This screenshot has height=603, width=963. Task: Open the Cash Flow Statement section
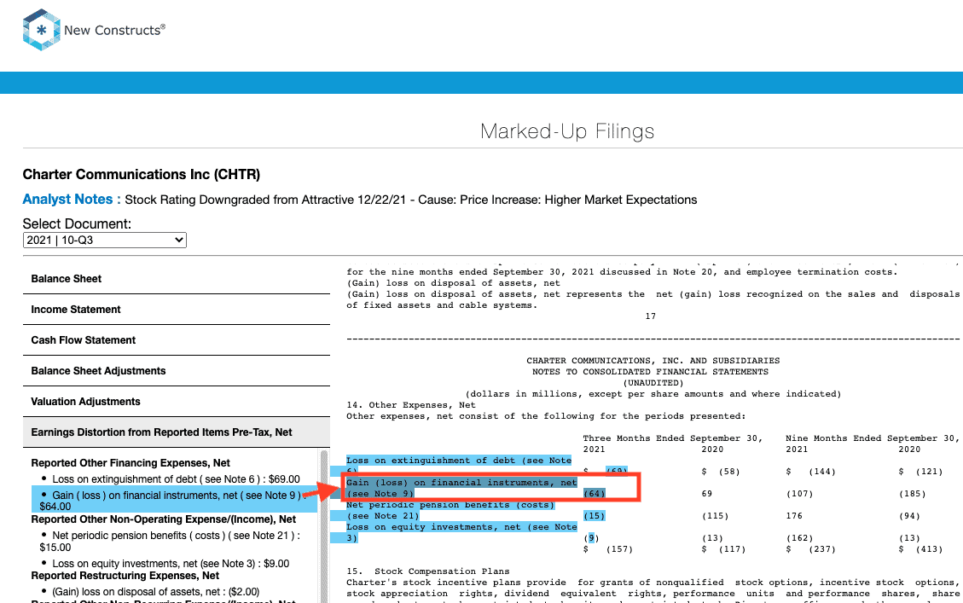[x=177, y=340]
